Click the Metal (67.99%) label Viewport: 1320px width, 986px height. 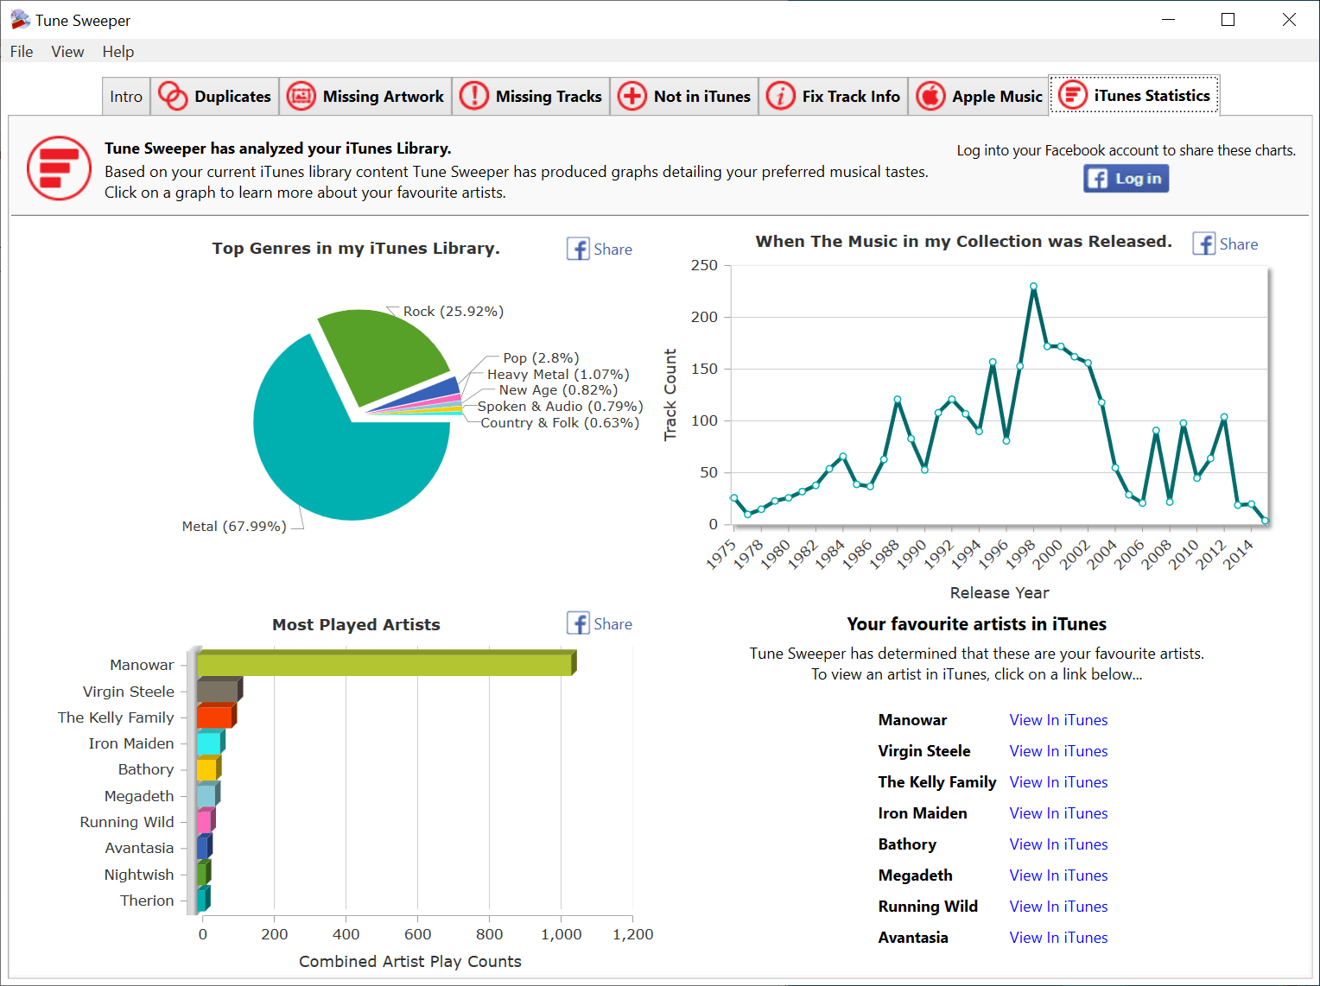[234, 527]
